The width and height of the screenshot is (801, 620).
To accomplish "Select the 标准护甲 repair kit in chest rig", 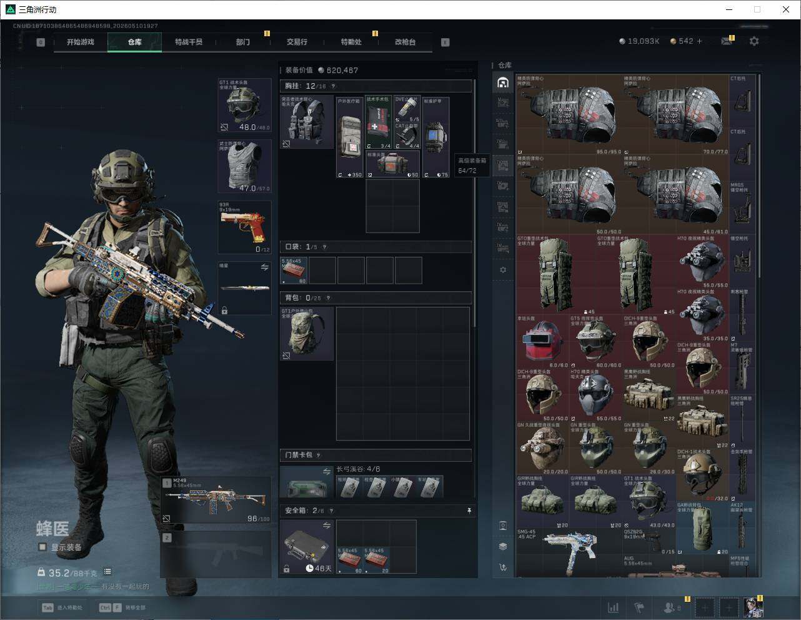I will coord(436,137).
